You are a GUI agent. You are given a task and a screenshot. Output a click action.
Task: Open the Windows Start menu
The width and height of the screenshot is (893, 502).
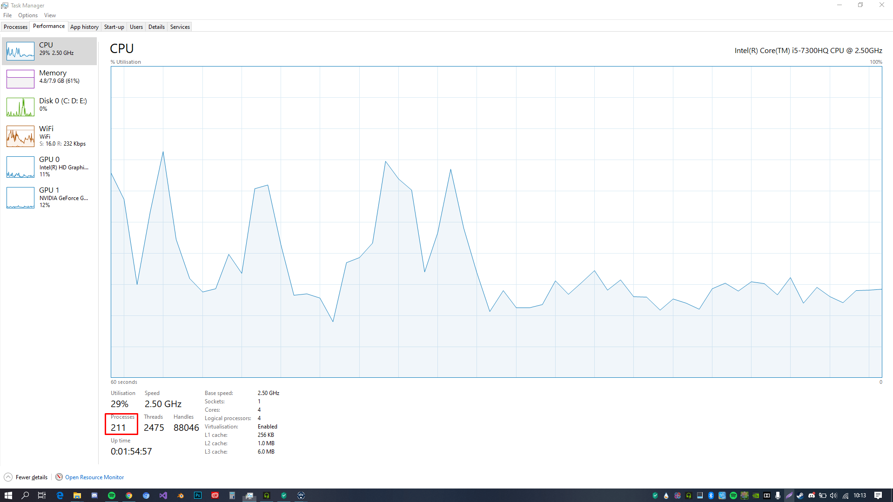8,495
